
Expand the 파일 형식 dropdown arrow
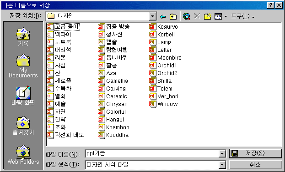pyautogui.click(x=222, y=165)
